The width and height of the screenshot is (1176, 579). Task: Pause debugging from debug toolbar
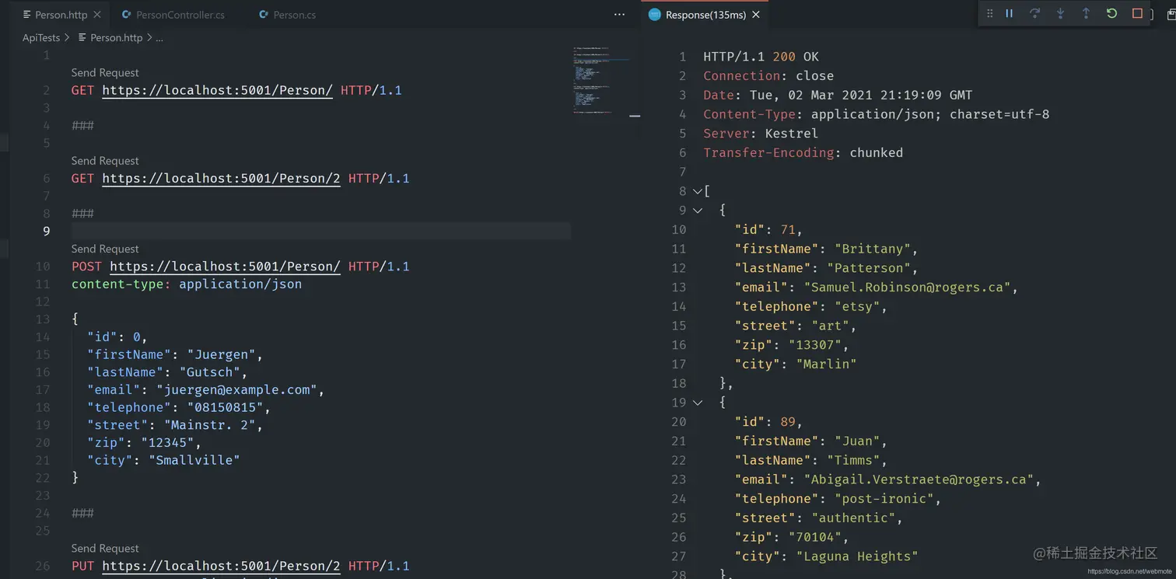[1009, 13]
